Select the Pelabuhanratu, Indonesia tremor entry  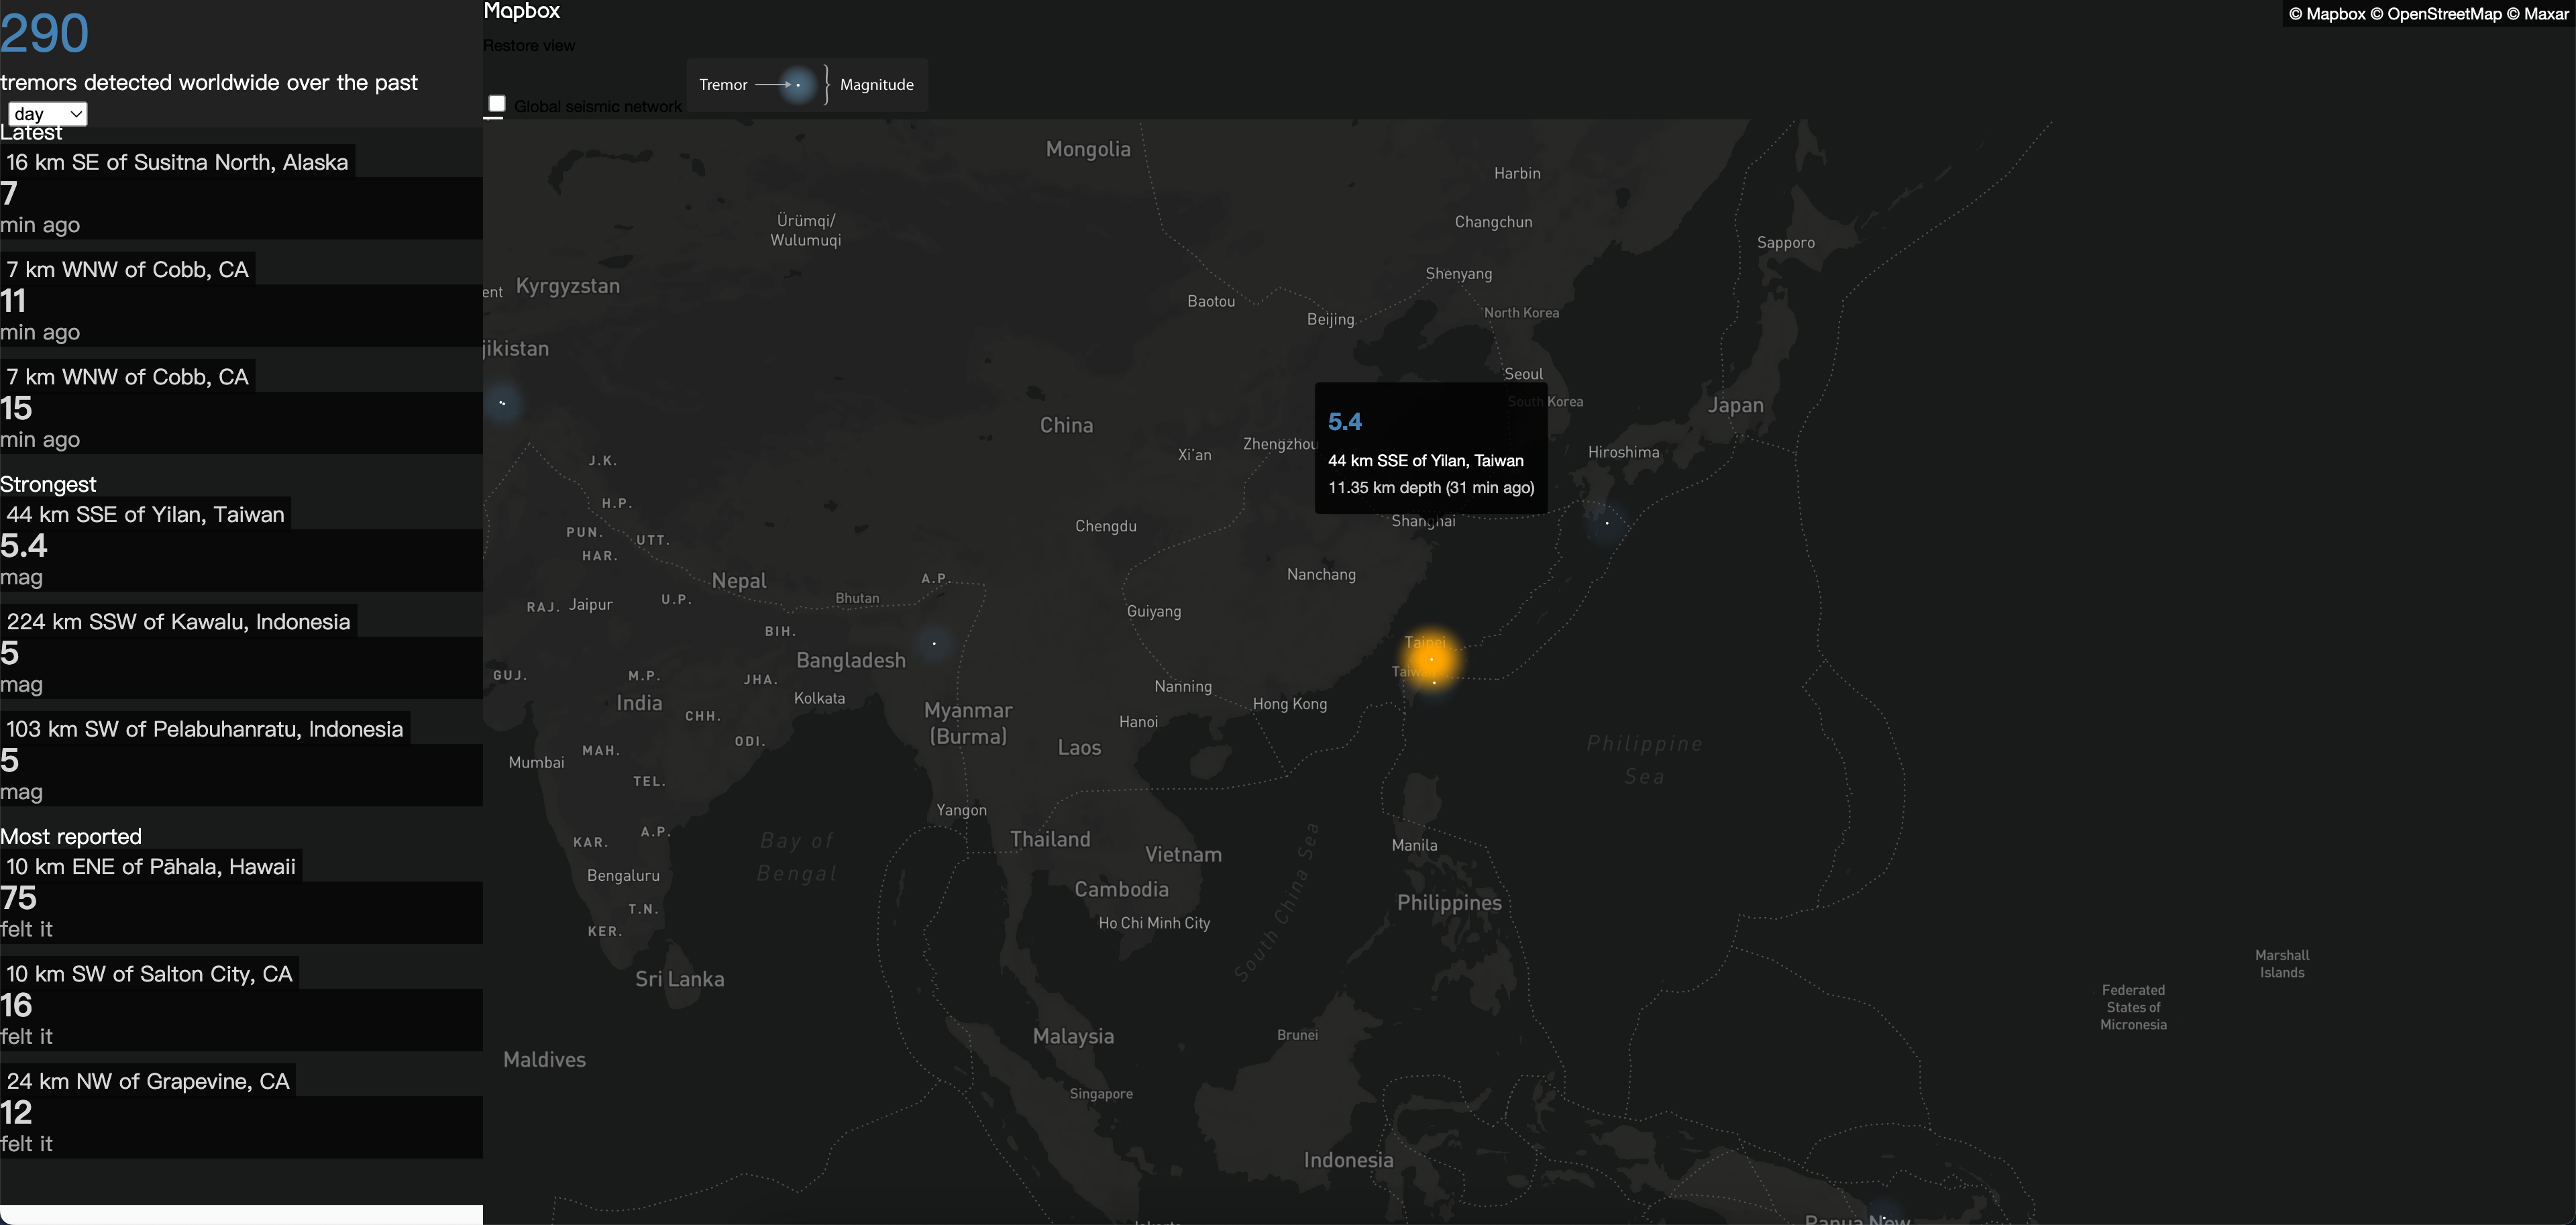[x=205, y=729]
